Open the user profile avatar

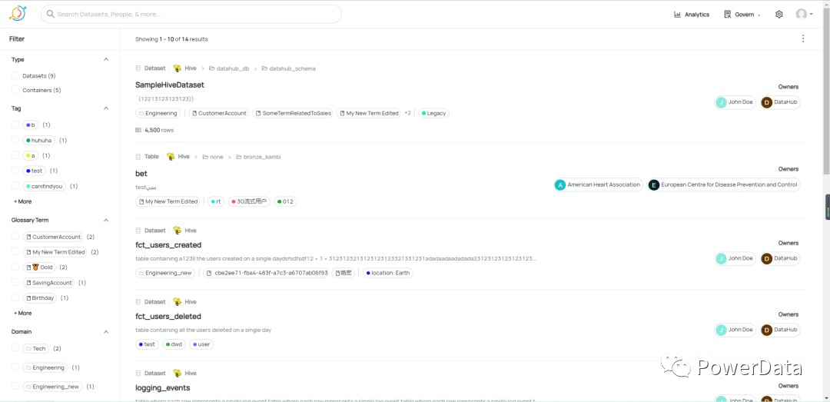tap(801, 15)
